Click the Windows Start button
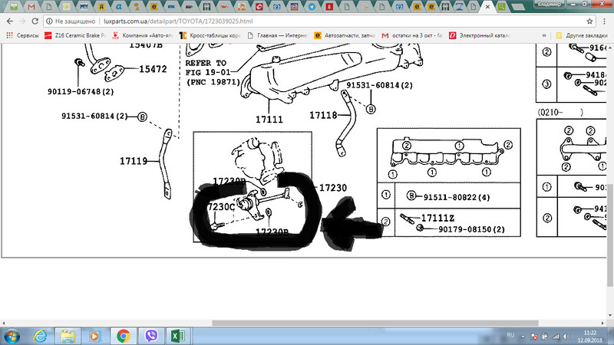The height and width of the screenshot is (345, 614). point(13,335)
